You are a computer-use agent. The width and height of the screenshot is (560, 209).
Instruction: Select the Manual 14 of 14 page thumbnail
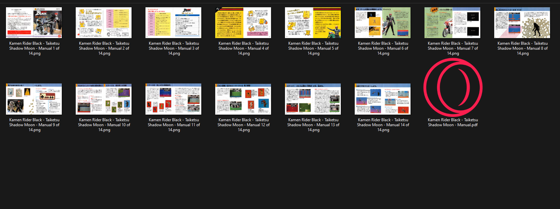tap(383, 99)
